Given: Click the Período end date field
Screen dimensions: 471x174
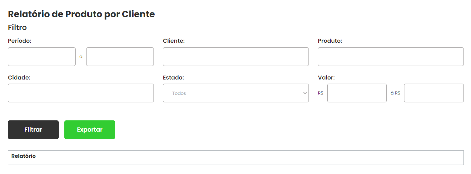Looking at the screenshot, I should click(120, 57).
